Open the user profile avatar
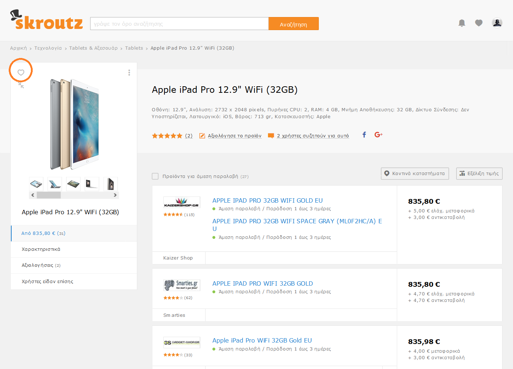The height and width of the screenshot is (369, 513). (497, 23)
